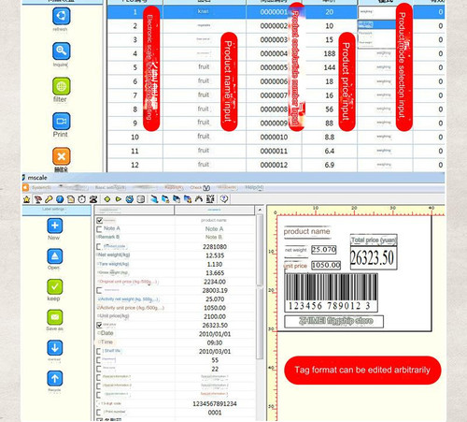
Task: Select the Total price (yuan) label element
Action: click(374, 240)
